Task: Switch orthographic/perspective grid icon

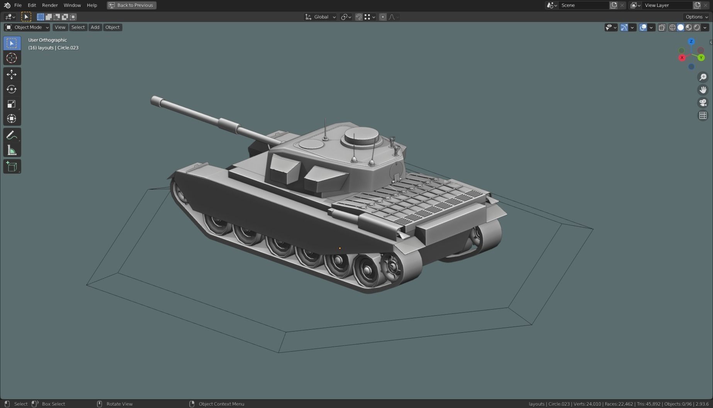Action: point(703,115)
